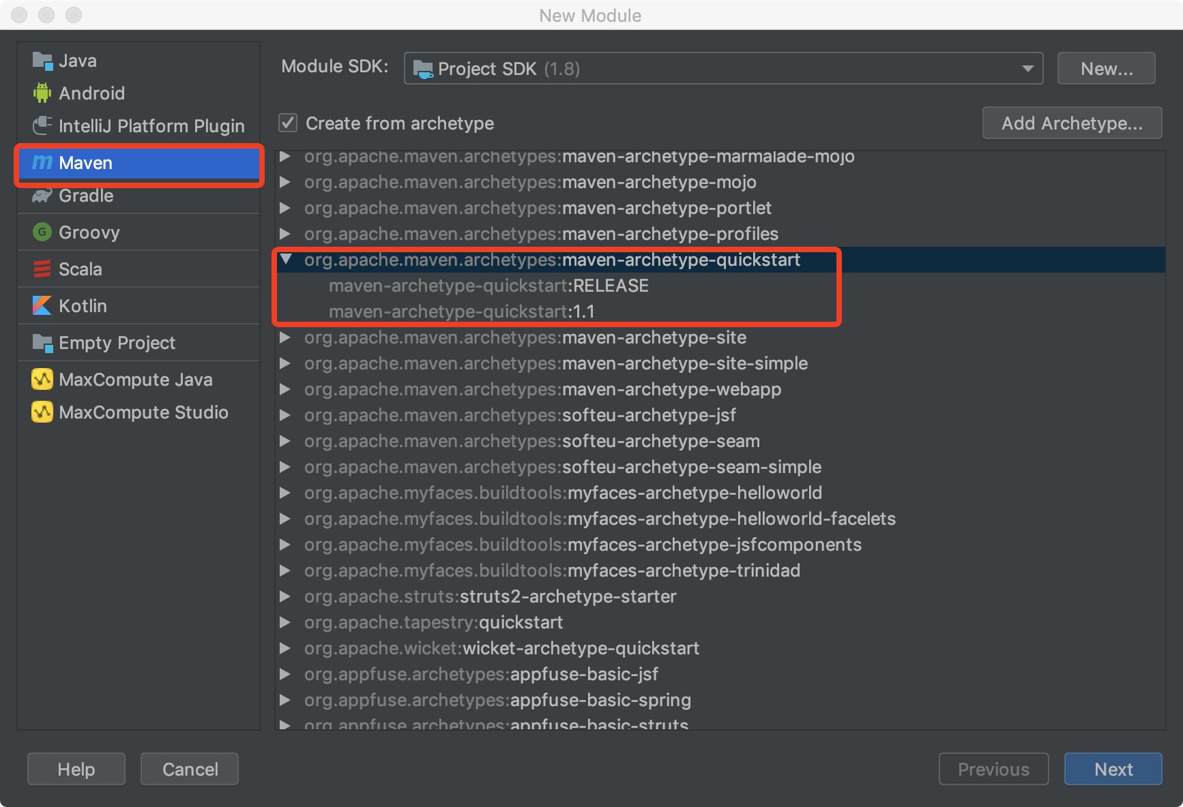Screen dimensions: 1183x807
Task: Expand the maven-archetype-site-simple node
Action: coord(285,363)
